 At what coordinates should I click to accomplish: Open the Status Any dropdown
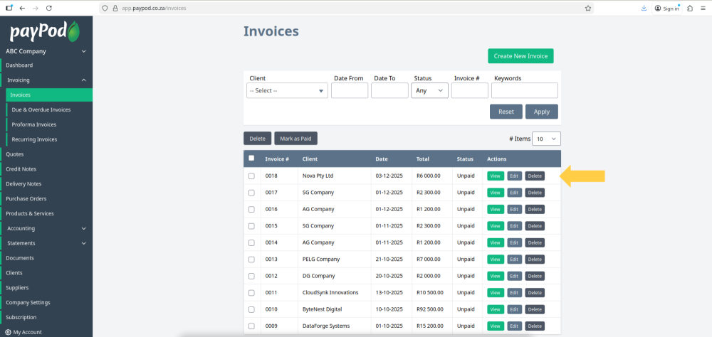click(x=429, y=91)
